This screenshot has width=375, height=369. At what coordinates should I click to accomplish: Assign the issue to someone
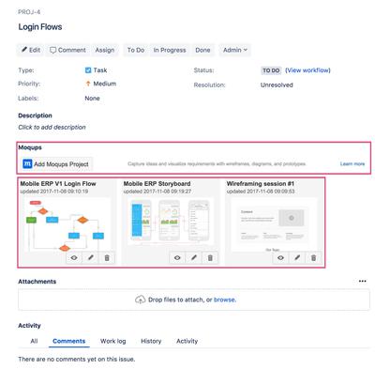pos(105,50)
